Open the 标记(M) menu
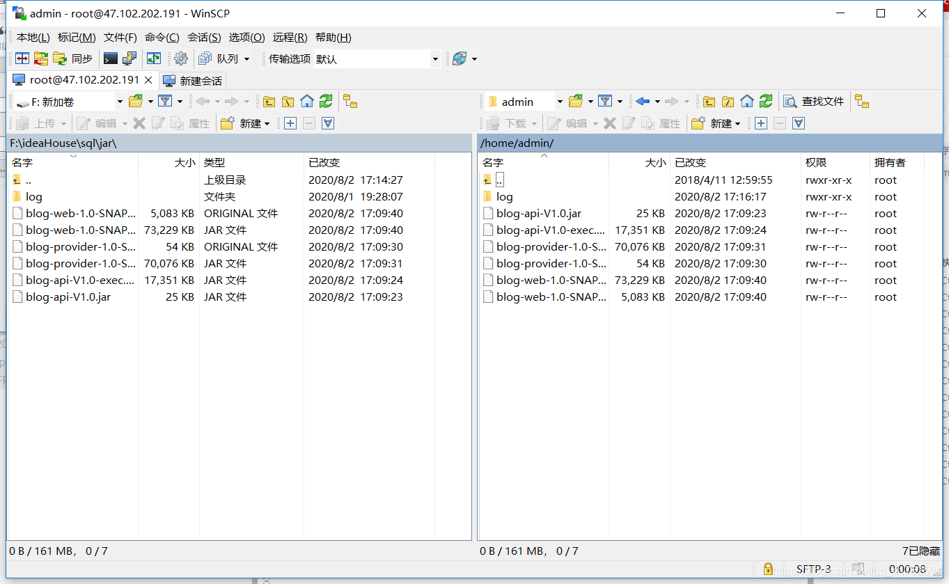This screenshot has width=949, height=584. click(77, 38)
